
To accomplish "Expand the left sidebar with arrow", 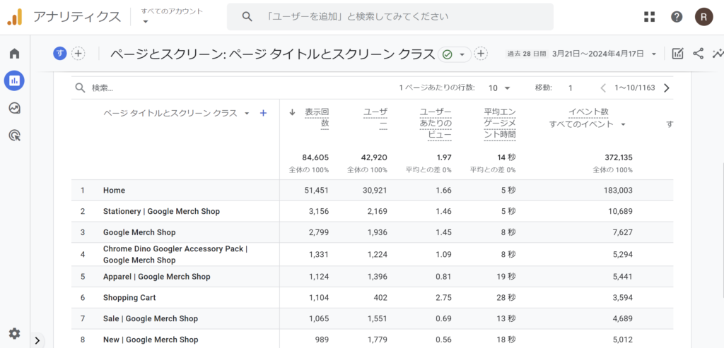I will tap(37, 341).
